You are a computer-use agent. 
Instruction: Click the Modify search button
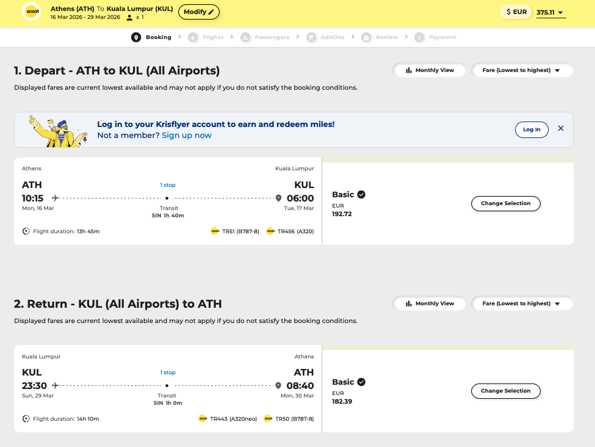click(199, 12)
